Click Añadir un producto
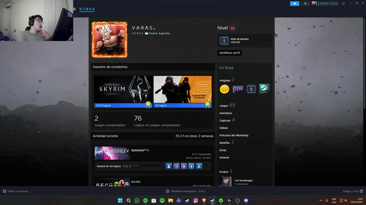Screen dimensions: 366x205 coord(16,191)
